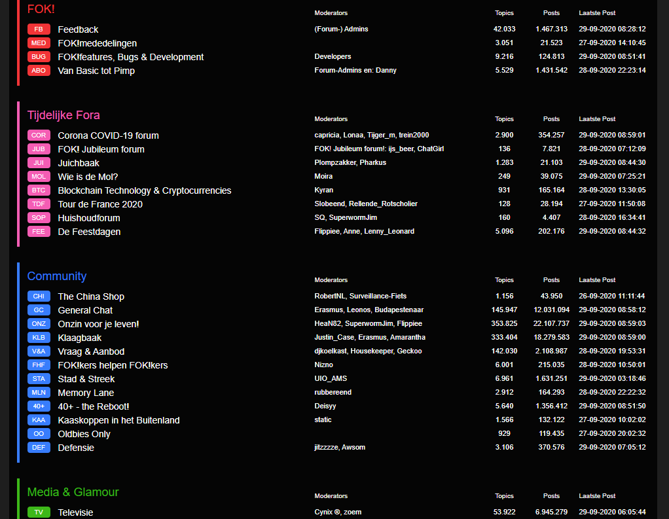Viewport: 669px width, 519px height.
Task: Click moderators 'Cynix ®, zoem' for Televisie
Action: click(338, 512)
